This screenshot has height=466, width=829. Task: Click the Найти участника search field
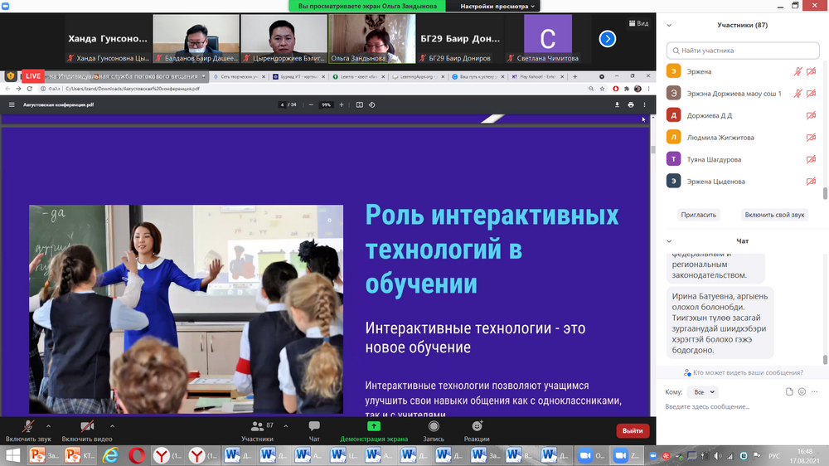coord(742,51)
